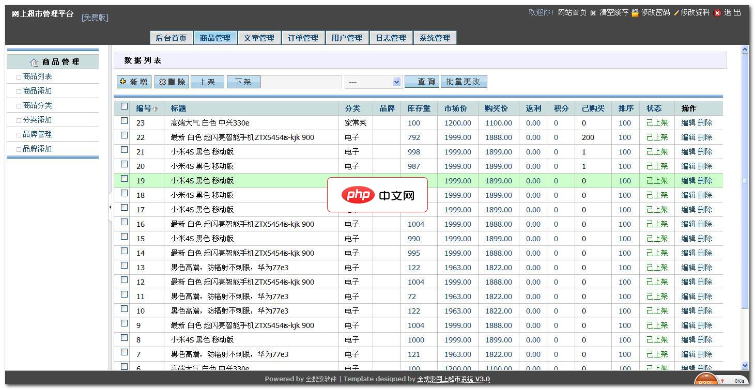Check the checkbox for highlighted row 19

[x=124, y=178]
